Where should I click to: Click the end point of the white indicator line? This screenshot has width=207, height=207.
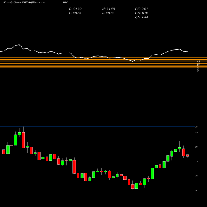pos(188,52)
